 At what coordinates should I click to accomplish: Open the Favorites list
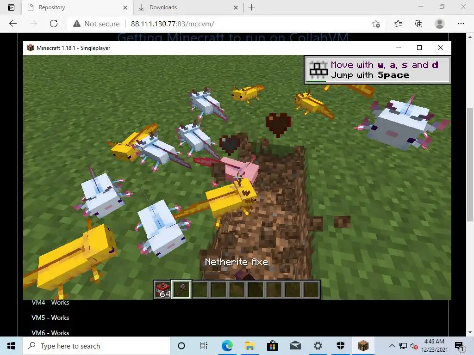398,24
